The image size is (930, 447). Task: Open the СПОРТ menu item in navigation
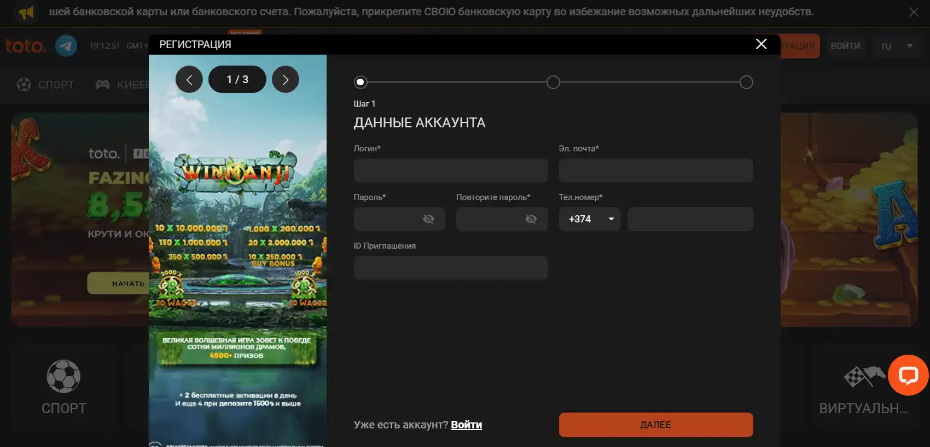45,85
